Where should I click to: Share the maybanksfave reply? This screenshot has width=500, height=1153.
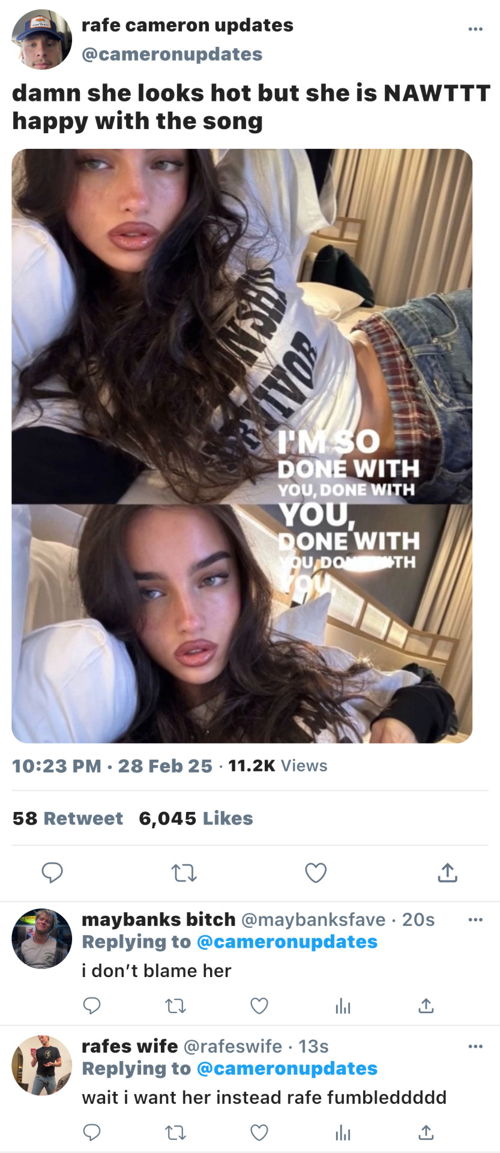426,1005
